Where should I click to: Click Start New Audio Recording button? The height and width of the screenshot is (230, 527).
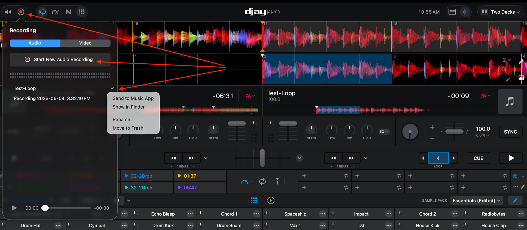pos(60,59)
